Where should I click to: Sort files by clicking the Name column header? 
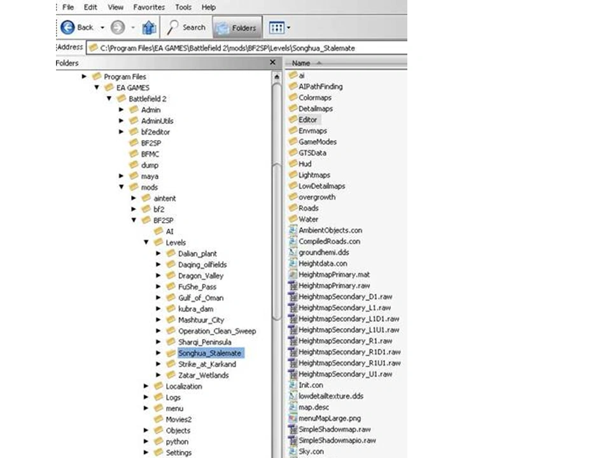[302, 63]
